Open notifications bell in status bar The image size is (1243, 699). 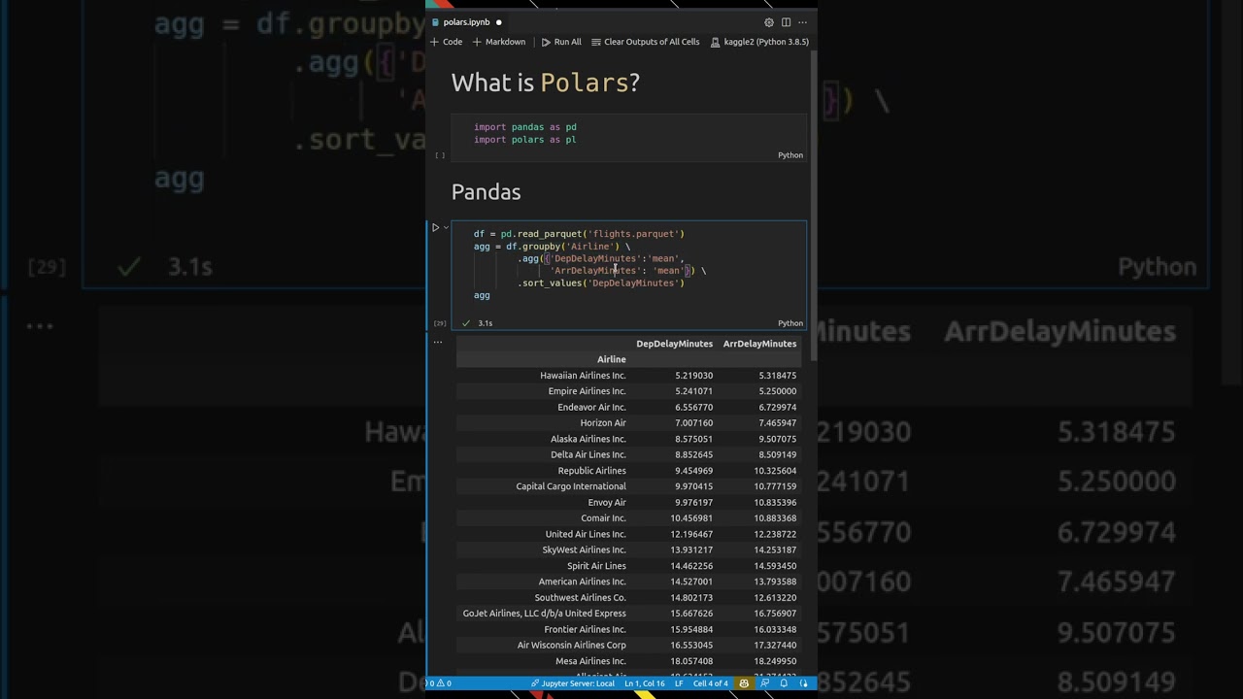click(x=784, y=683)
